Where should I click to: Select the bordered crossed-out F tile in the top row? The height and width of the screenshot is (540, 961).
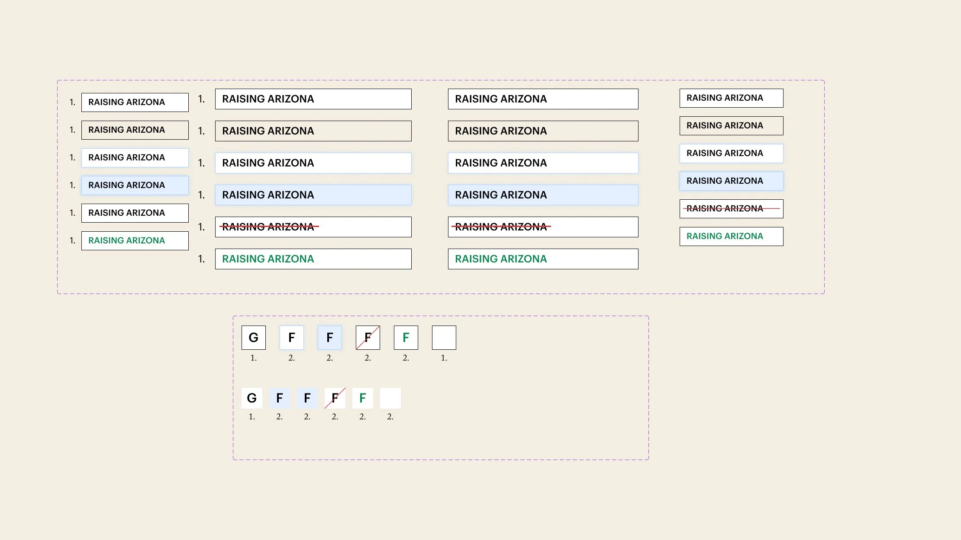368,338
